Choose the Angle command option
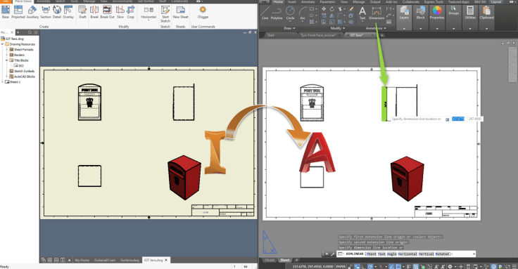This screenshot has height=269, width=518. click(391, 254)
